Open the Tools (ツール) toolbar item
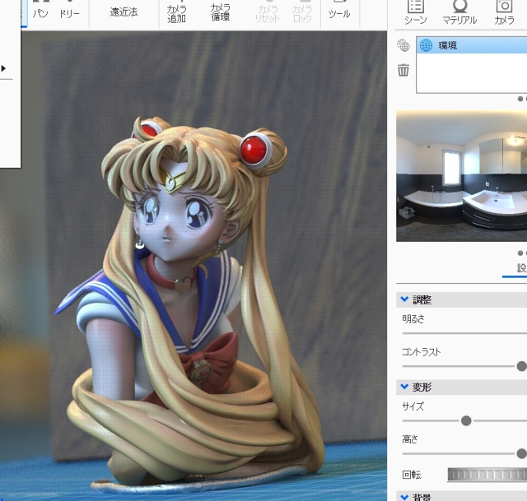 (x=339, y=12)
